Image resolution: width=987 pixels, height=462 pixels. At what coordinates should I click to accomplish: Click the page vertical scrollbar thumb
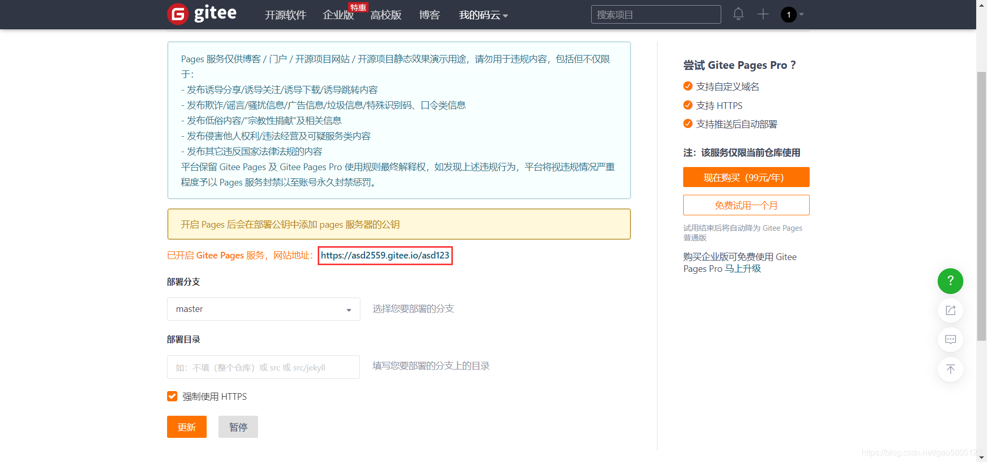point(981,206)
